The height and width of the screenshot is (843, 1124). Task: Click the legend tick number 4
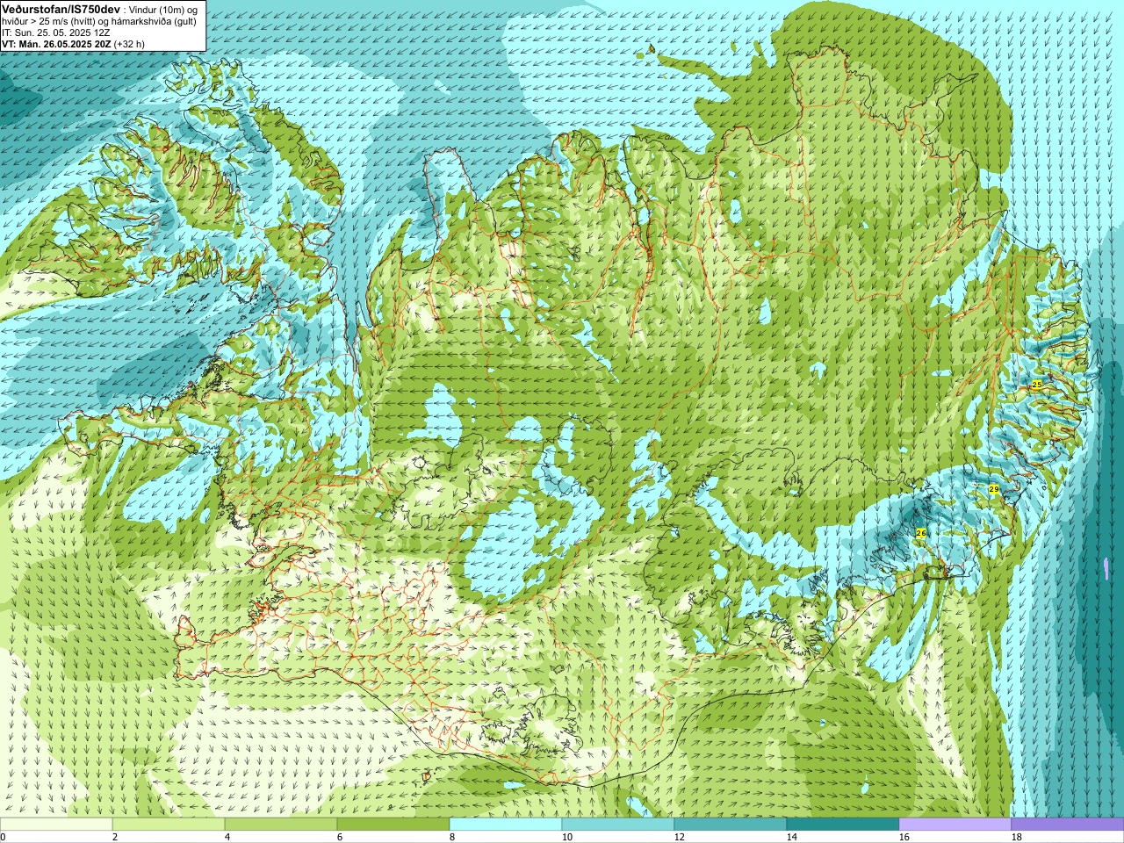[227, 838]
